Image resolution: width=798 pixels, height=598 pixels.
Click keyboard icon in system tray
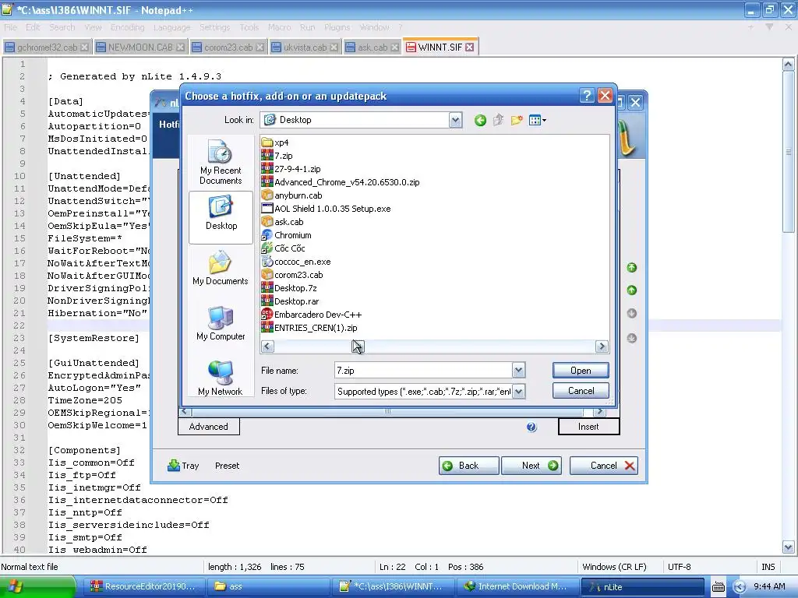coord(718,587)
